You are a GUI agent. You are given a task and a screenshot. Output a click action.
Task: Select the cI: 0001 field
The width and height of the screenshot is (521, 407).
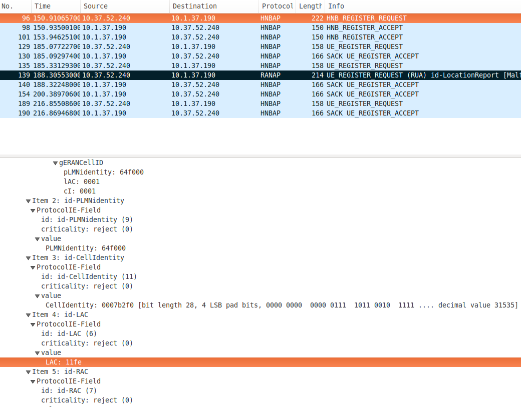80,191
